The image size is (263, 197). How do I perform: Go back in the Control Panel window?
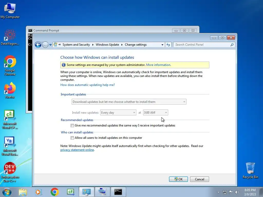[38, 45]
